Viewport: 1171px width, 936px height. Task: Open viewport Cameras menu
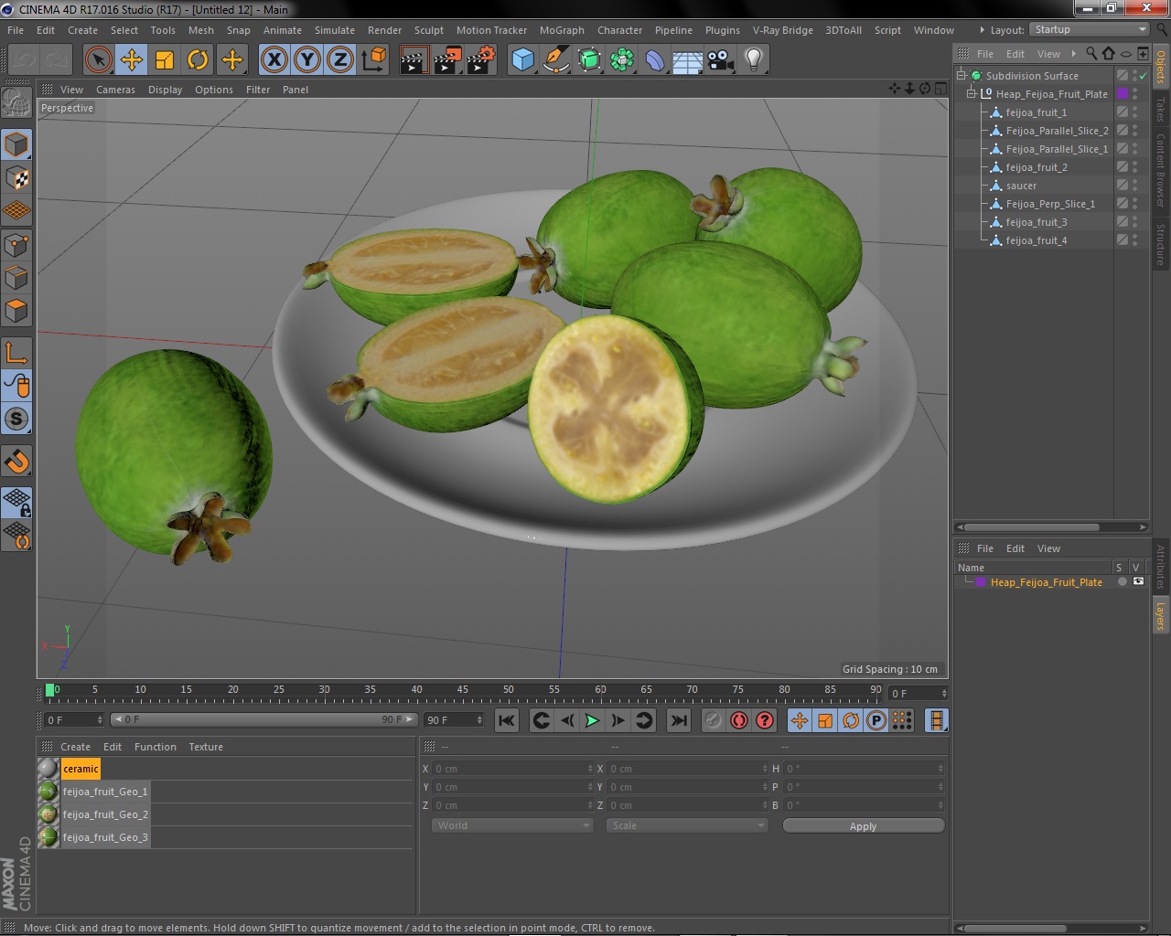point(115,90)
